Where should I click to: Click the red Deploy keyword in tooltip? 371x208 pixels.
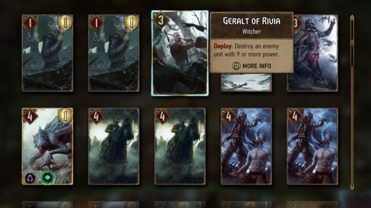click(223, 46)
